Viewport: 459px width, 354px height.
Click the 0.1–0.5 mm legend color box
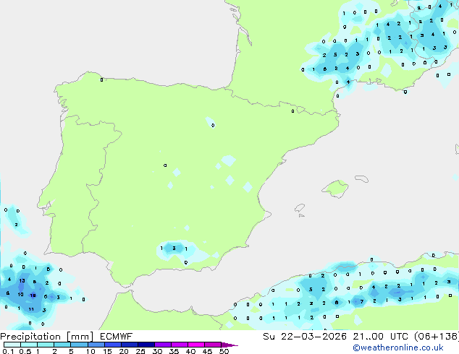[12, 345]
